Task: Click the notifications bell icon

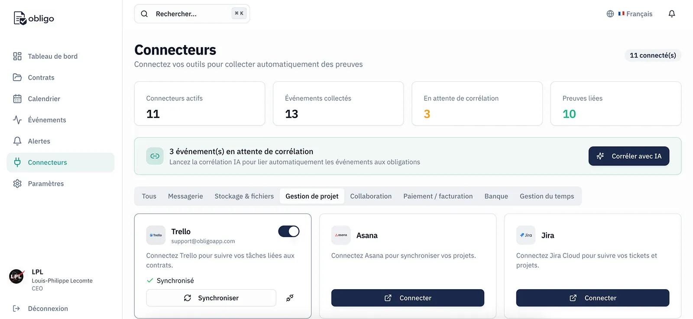Action: coord(672,14)
